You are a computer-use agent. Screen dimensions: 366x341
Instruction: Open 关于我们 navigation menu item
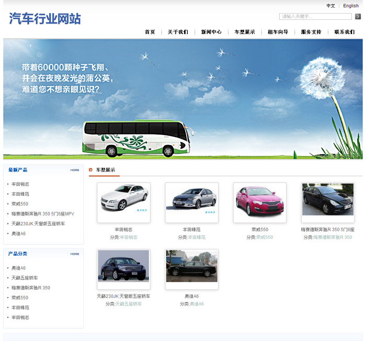tap(178, 32)
